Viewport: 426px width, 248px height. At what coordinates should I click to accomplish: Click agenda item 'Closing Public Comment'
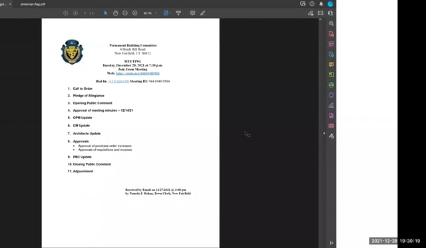(x=92, y=164)
